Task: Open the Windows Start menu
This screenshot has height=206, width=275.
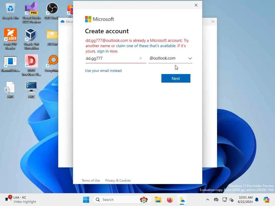Action: [86, 200]
